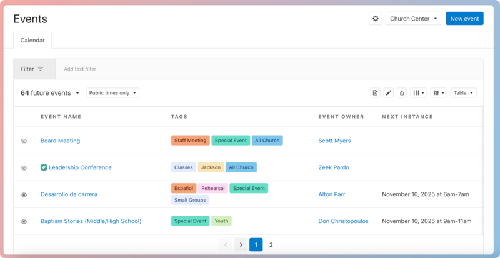Select the Calendar tab
This screenshot has width=500, height=258.
[x=32, y=40]
